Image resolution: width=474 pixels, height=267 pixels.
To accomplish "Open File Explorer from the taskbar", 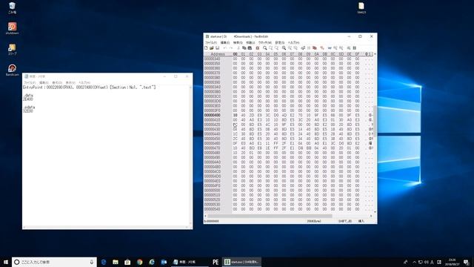I will point(116,262).
